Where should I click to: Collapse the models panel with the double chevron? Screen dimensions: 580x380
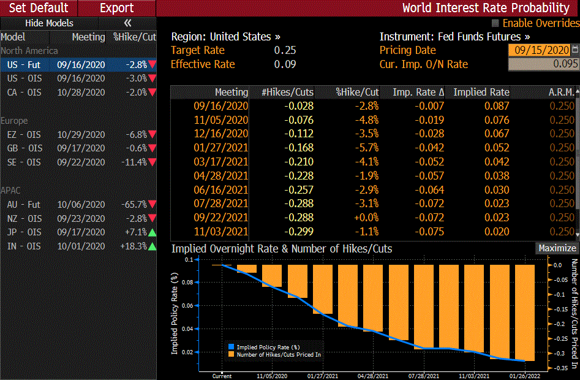click(x=127, y=23)
